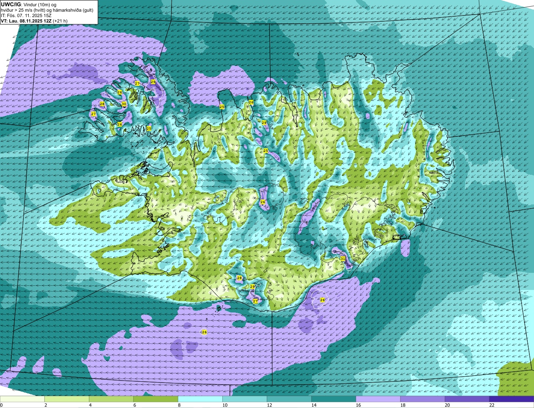Click the yellow gust marker labeled 31
Image resolution: width=534 pixels, height=408 pixels.
[343, 259]
